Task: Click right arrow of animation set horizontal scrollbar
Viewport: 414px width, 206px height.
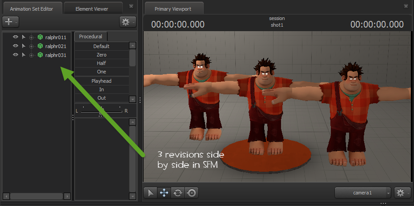Action: click(x=67, y=196)
